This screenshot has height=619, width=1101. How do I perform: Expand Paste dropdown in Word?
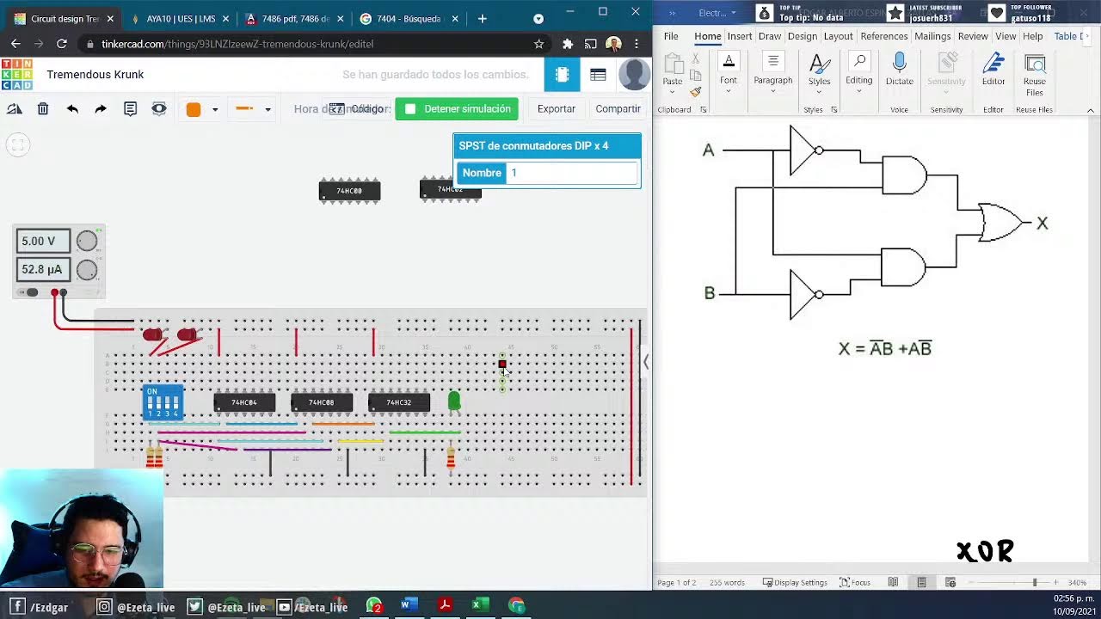tap(673, 91)
